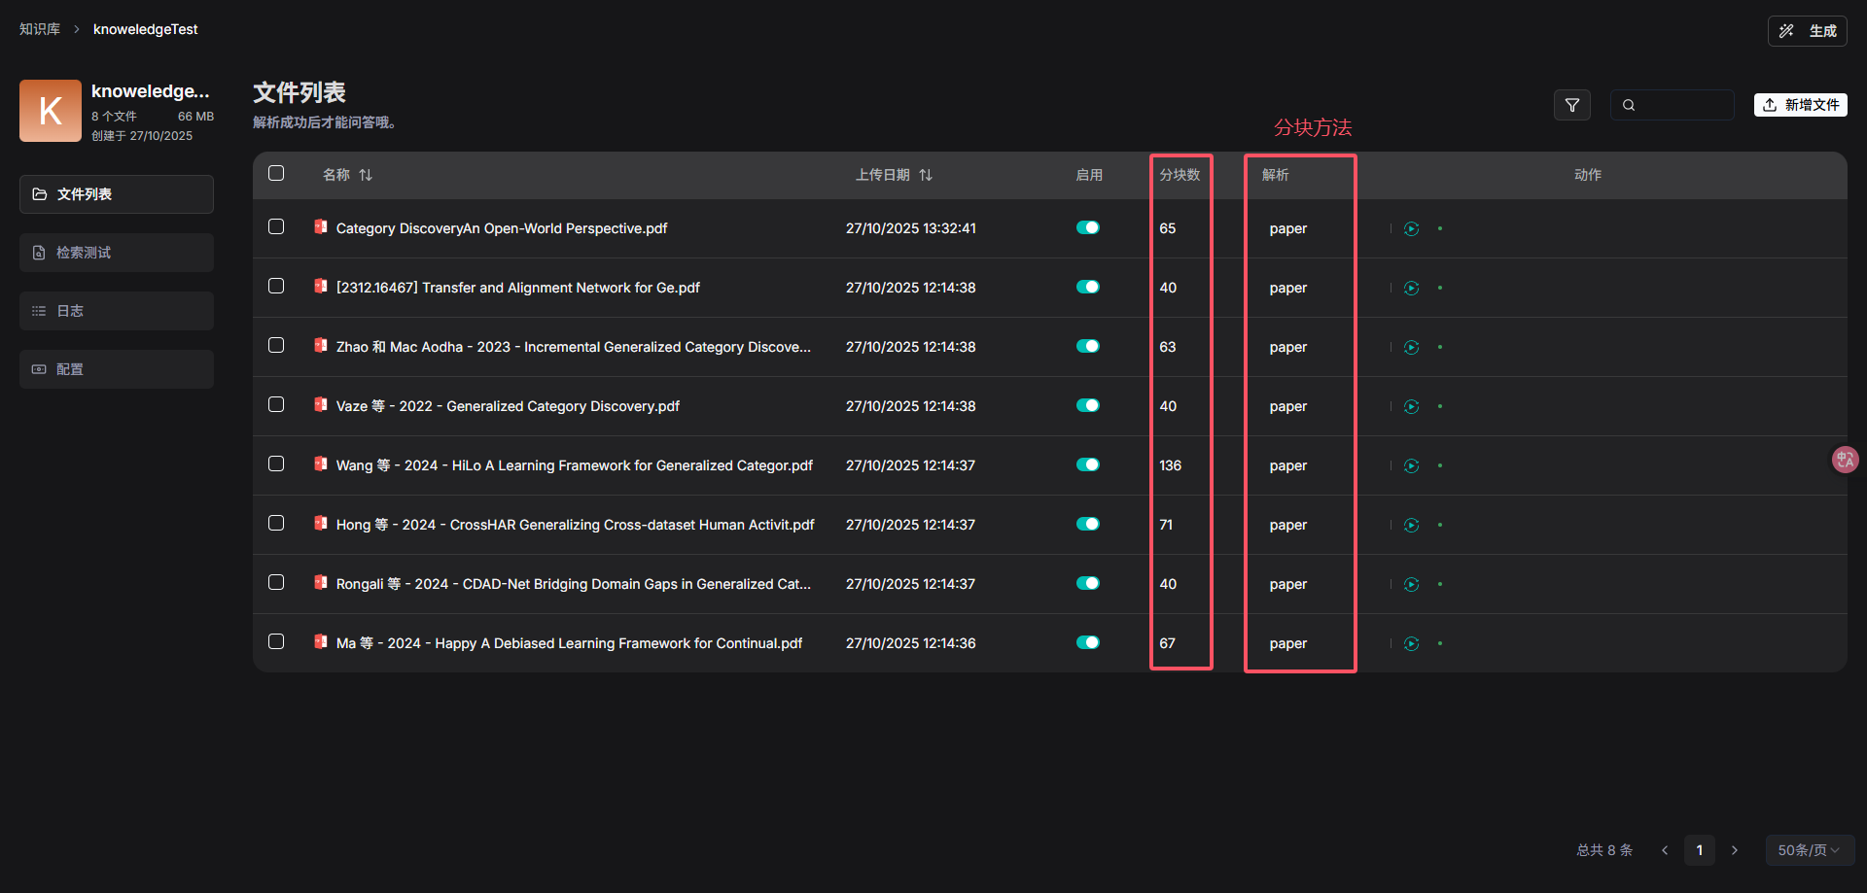Image resolution: width=1867 pixels, height=893 pixels.
Task: Disable the Vaze 等 2022 file switch
Action: (1088, 405)
